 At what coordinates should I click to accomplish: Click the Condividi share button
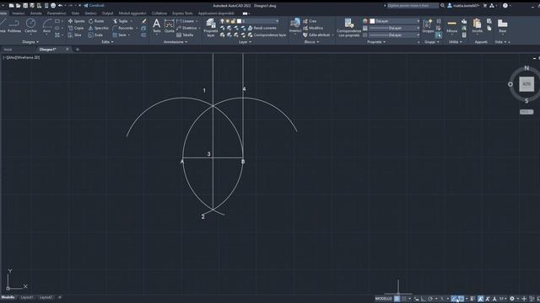tap(94, 6)
